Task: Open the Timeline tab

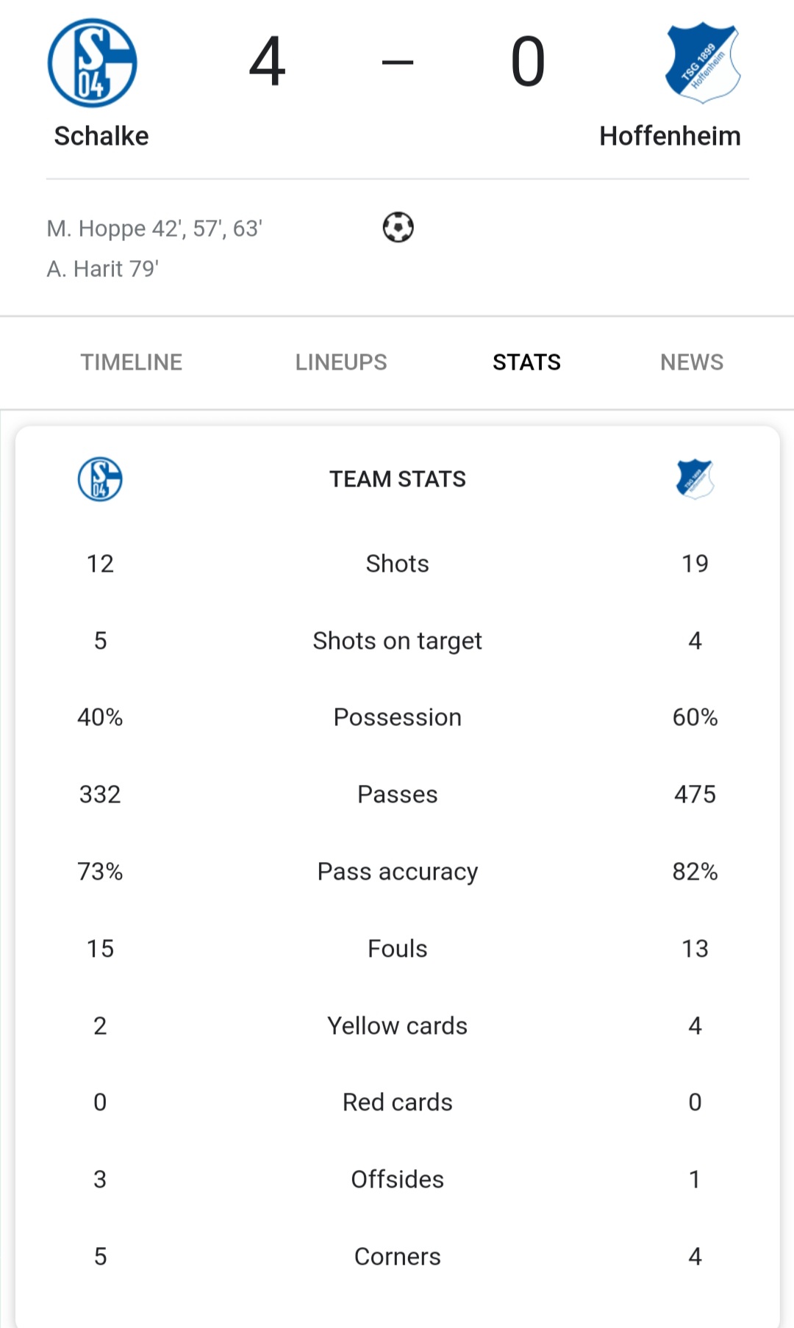Action: click(132, 362)
